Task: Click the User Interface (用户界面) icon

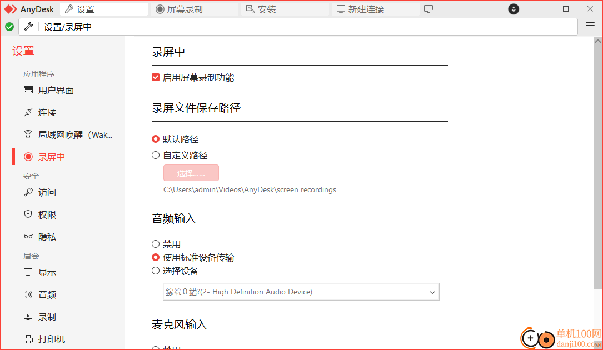Action: click(28, 90)
